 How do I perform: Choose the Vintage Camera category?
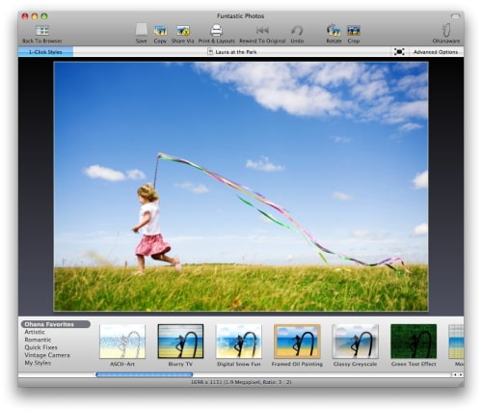(x=47, y=355)
